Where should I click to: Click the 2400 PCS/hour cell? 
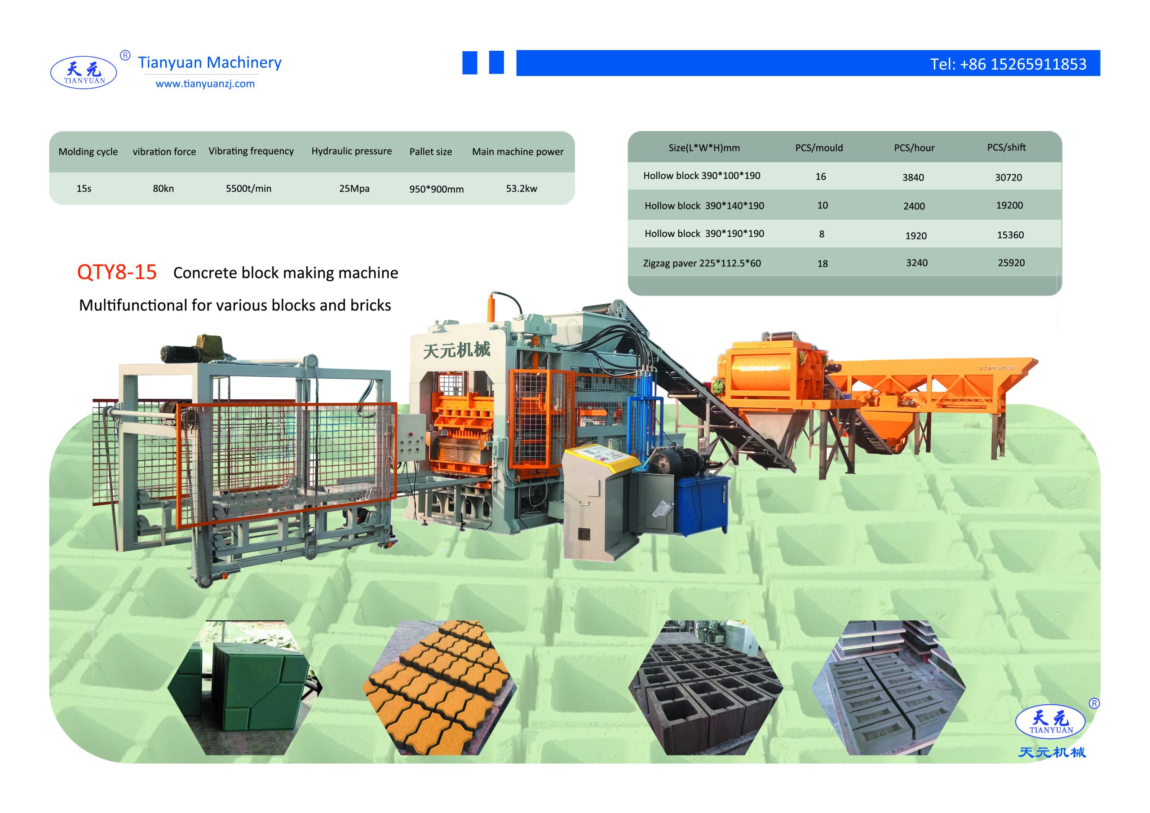click(x=914, y=206)
